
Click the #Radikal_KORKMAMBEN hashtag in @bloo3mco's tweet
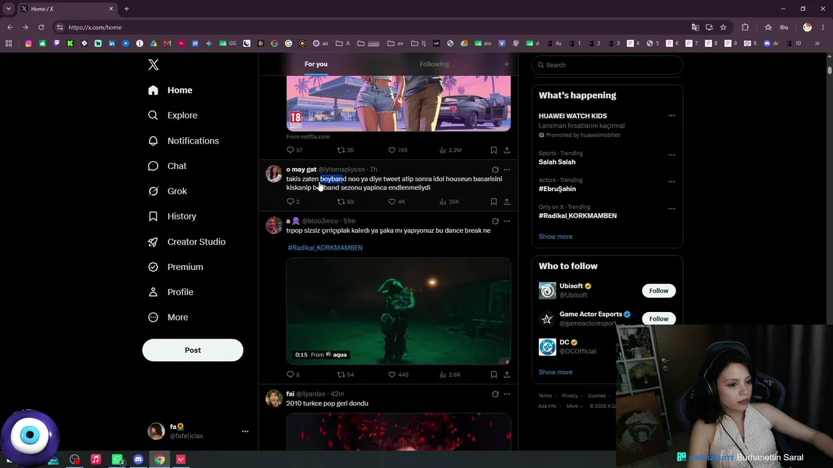[325, 248]
